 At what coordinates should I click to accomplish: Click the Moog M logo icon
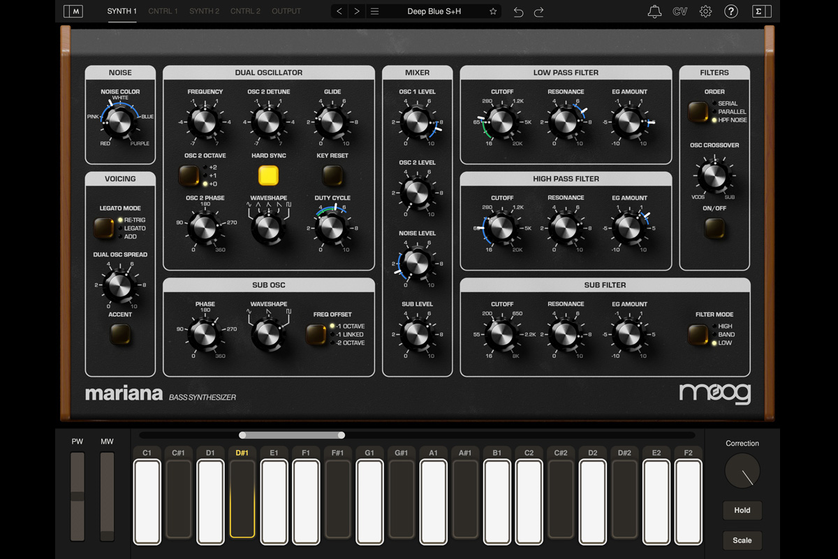click(73, 11)
